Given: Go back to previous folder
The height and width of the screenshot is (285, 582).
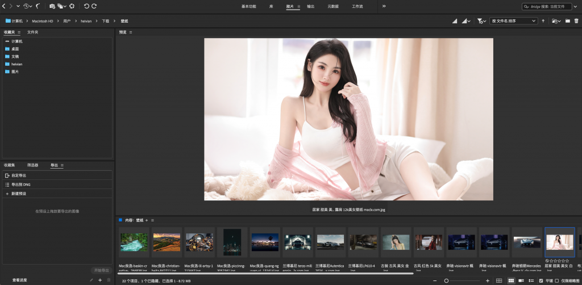Looking at the screenshot, I should coord(4,6).
